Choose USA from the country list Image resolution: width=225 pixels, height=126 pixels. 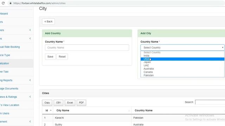point(182,59)
